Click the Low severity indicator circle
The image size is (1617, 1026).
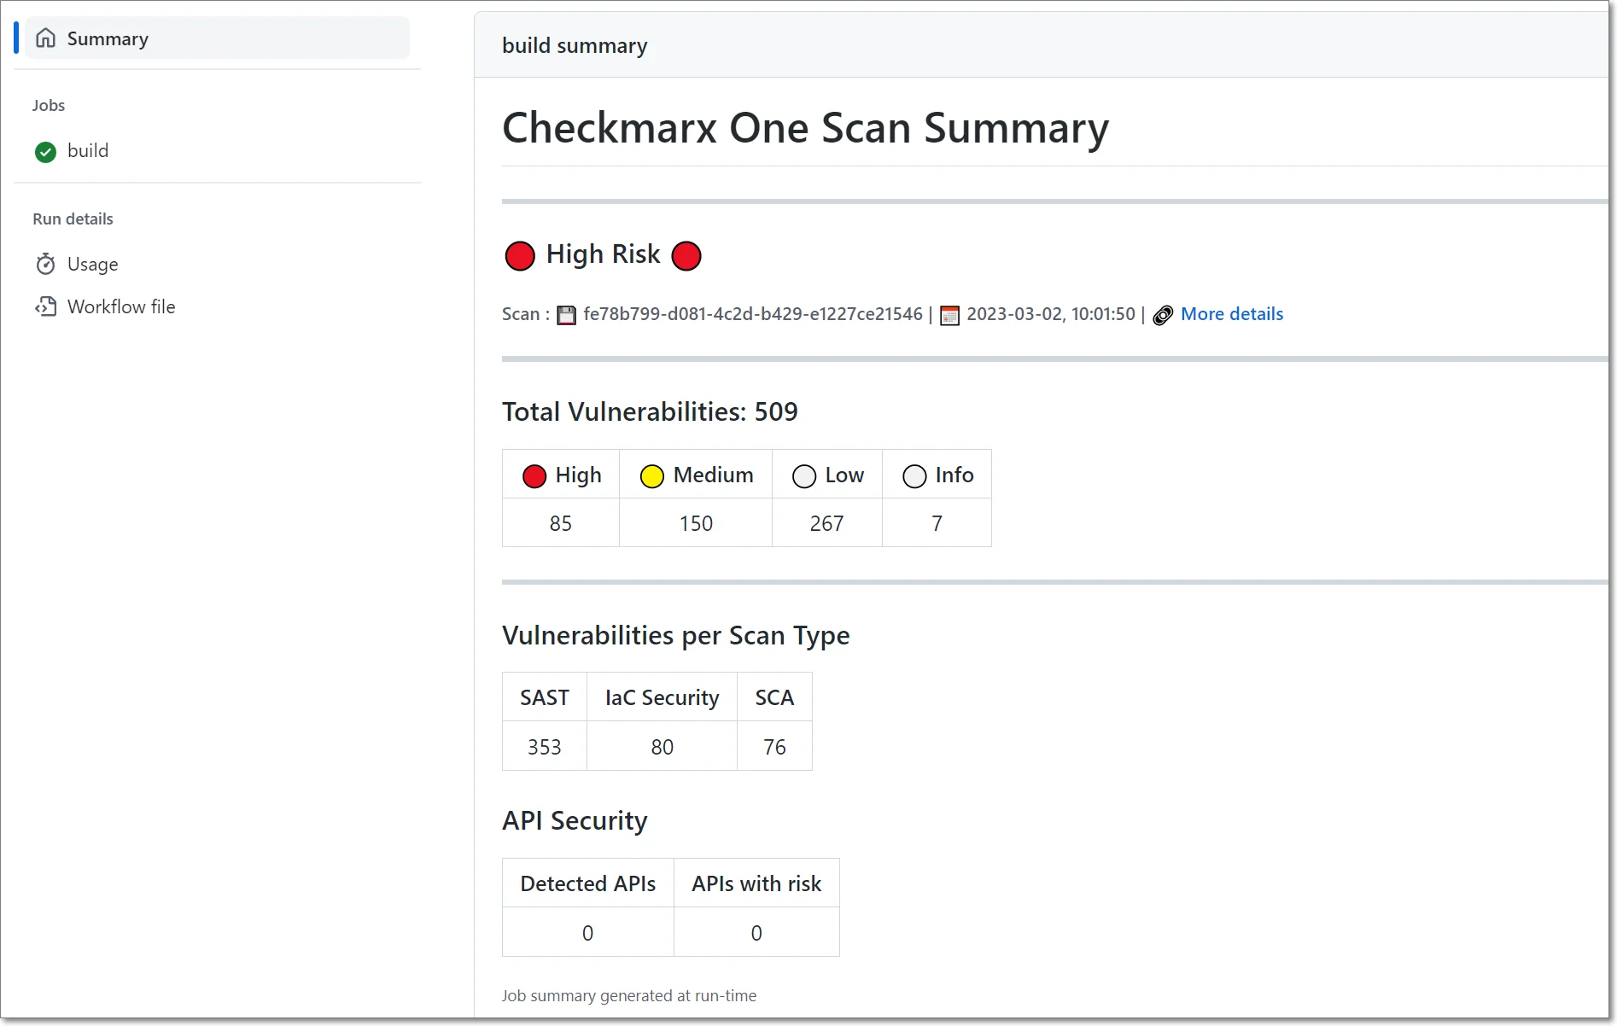803,475
